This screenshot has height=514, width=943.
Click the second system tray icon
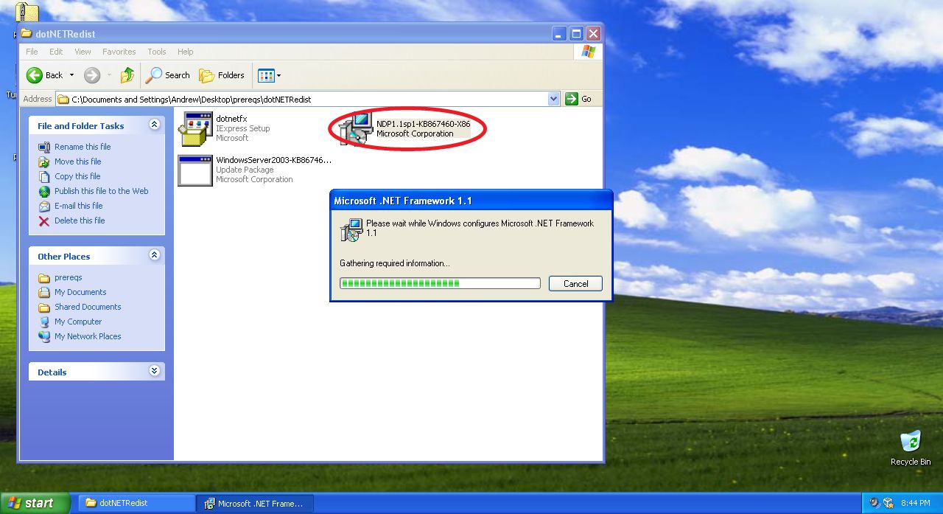(888, 503)
